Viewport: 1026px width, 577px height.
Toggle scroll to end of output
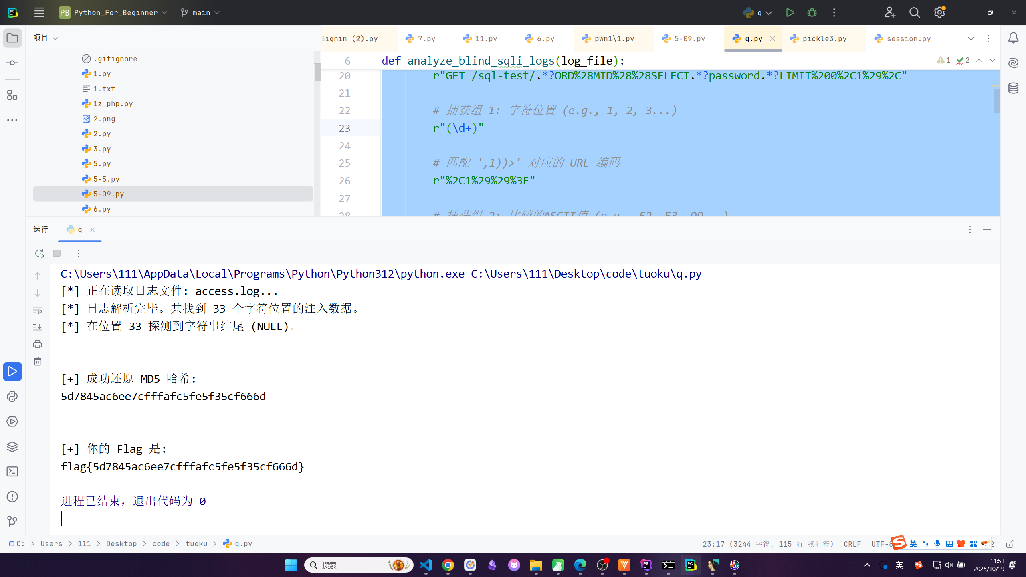tap(37, 327)
